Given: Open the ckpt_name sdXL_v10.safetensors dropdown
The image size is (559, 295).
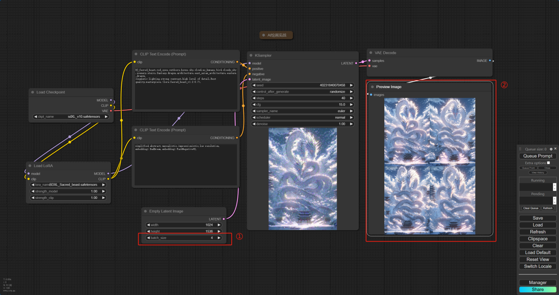Looking at the screenshot, I should [71, 116].
